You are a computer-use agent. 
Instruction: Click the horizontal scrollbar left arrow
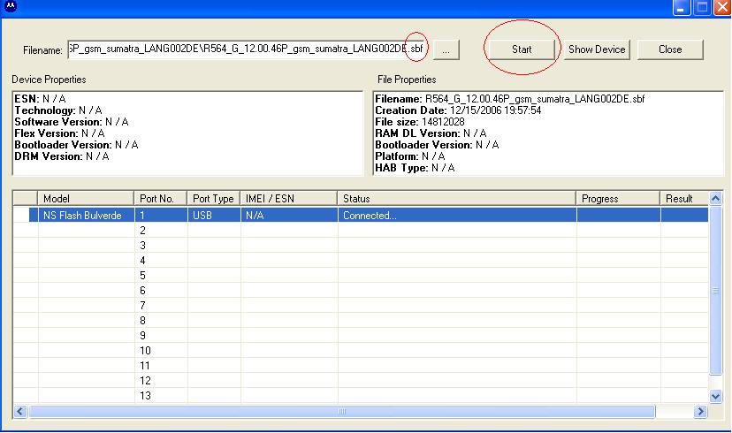tap(20, 411)
